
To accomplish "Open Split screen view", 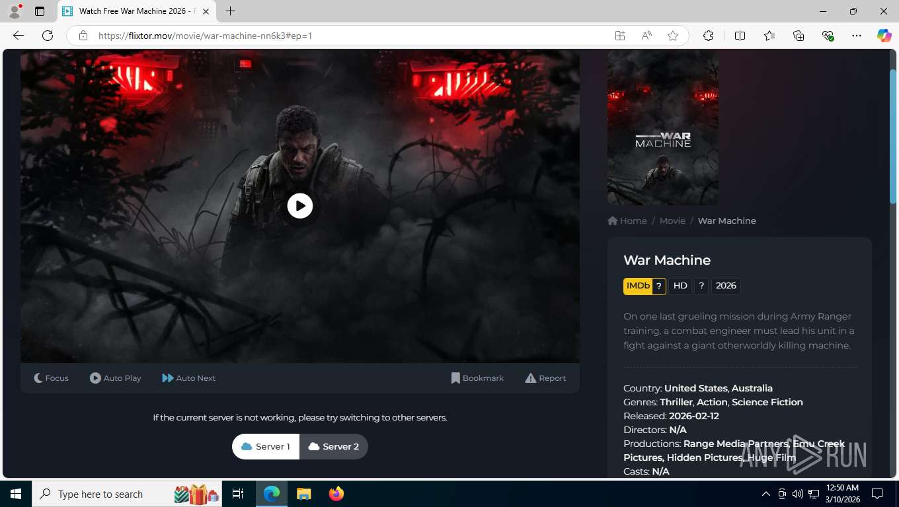I will (x=740, y=36).
